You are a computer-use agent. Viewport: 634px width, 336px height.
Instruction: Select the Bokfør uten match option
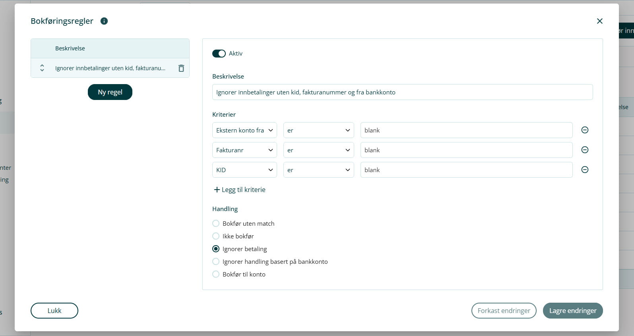pos(216,223)
